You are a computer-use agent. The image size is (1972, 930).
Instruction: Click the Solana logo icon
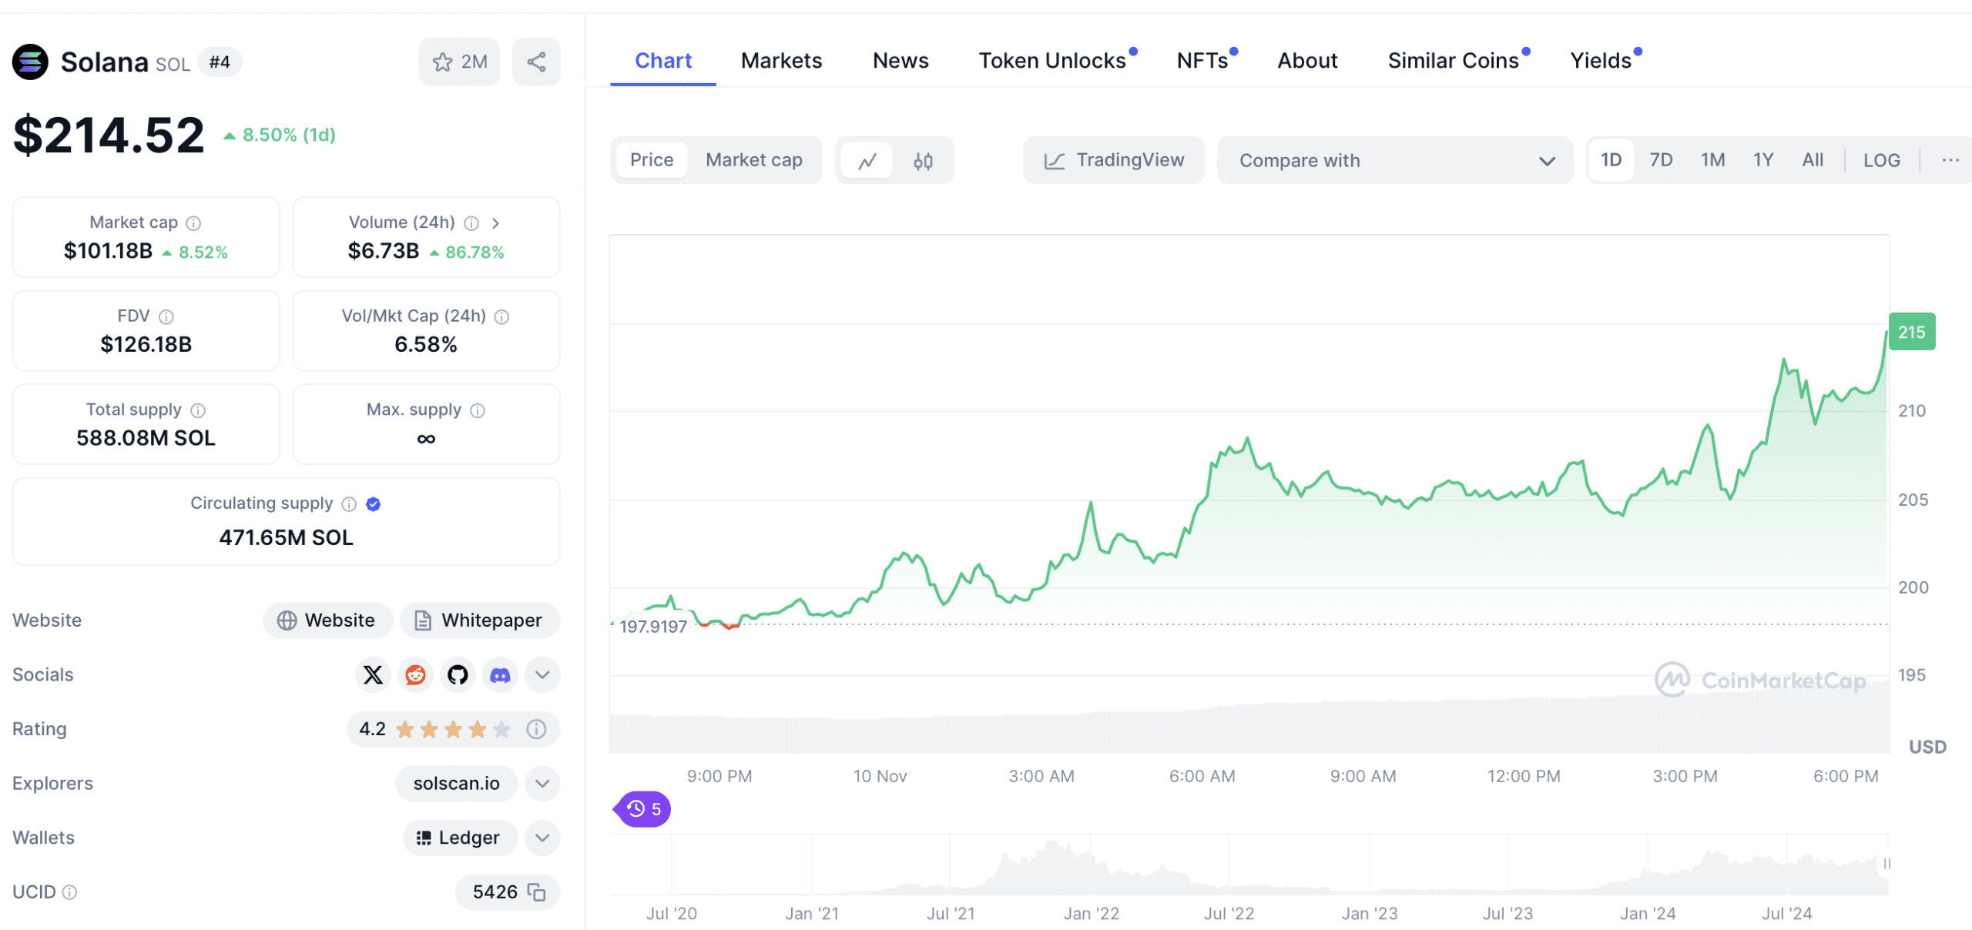(x=31, y=62)
